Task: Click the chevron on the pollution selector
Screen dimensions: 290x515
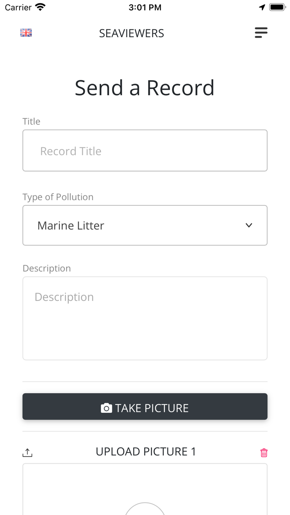Action: click(249, 225)
